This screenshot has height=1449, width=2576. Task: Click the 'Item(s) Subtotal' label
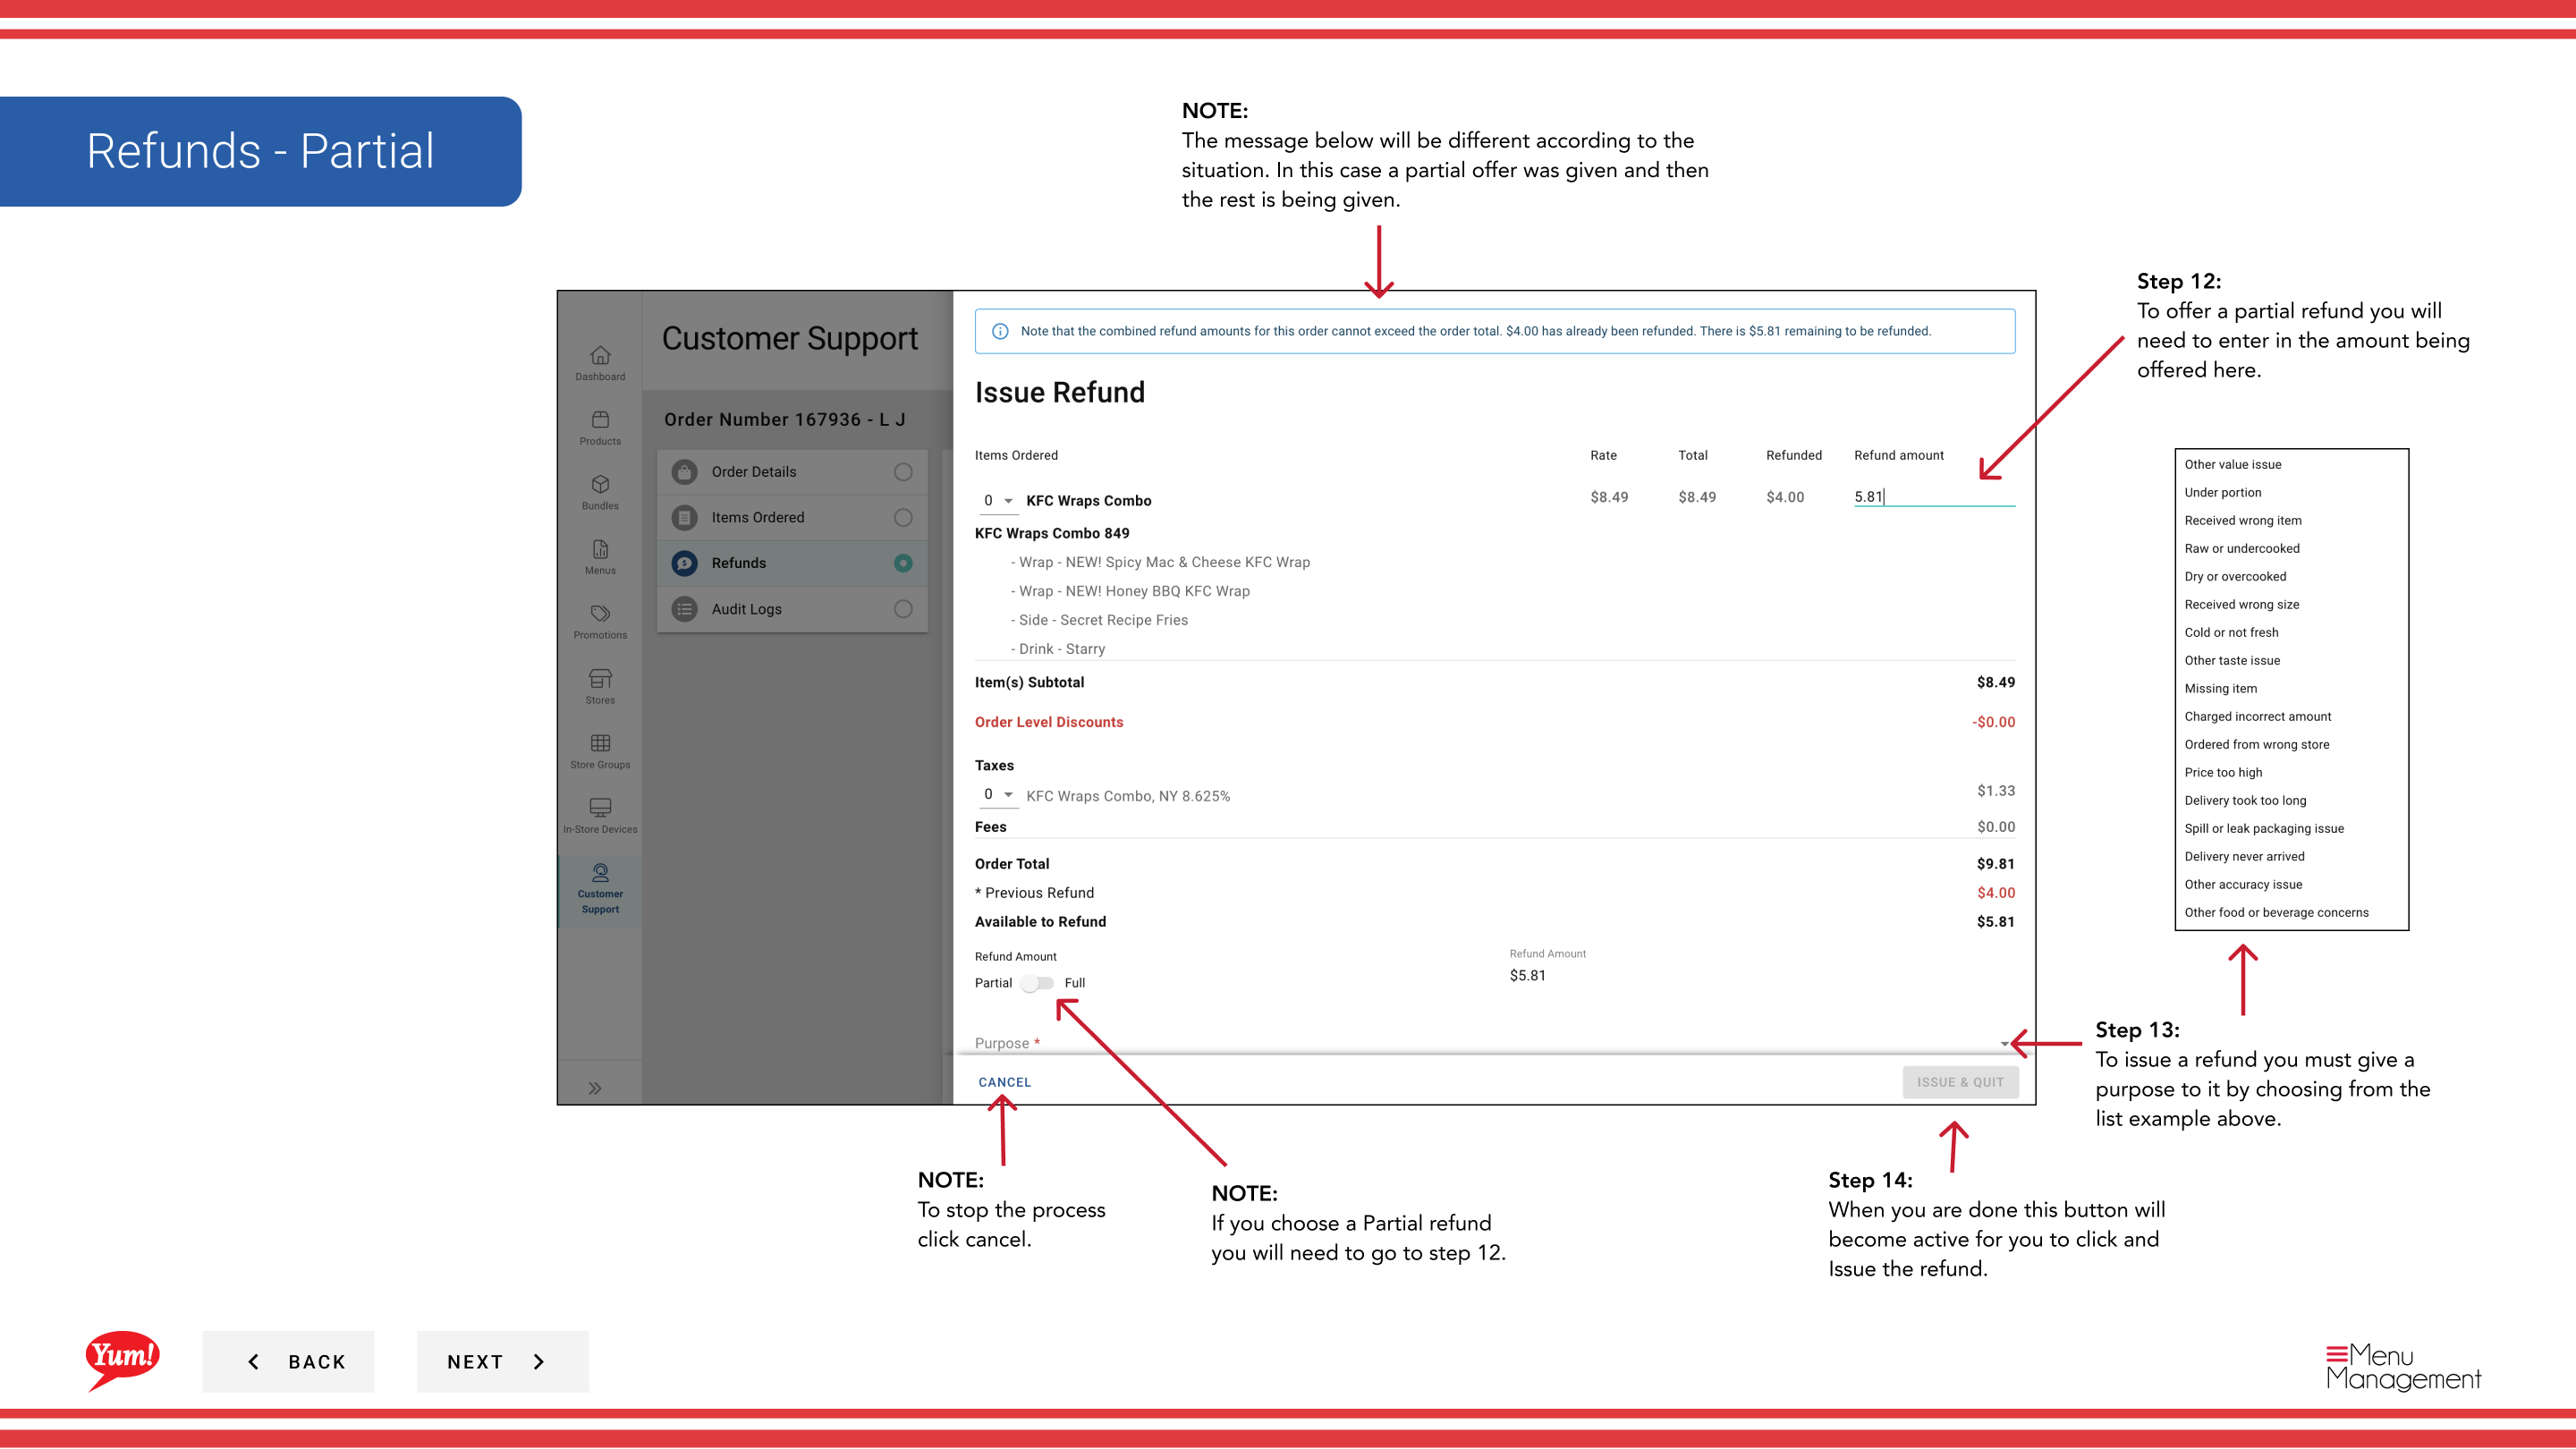point(1029,682)
